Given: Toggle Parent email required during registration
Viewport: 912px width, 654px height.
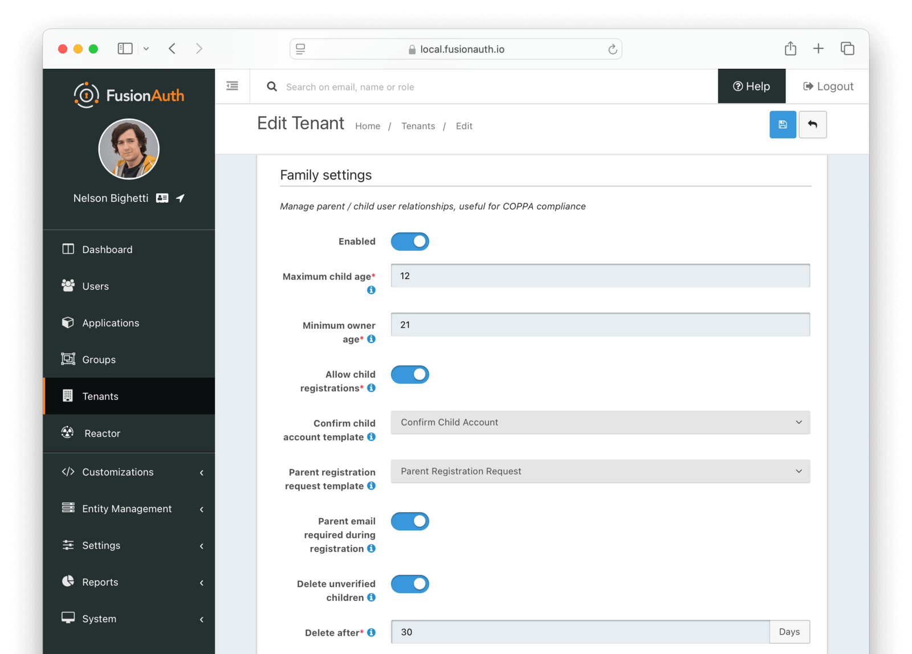Looking at the screenshot, I should point(410,521).
